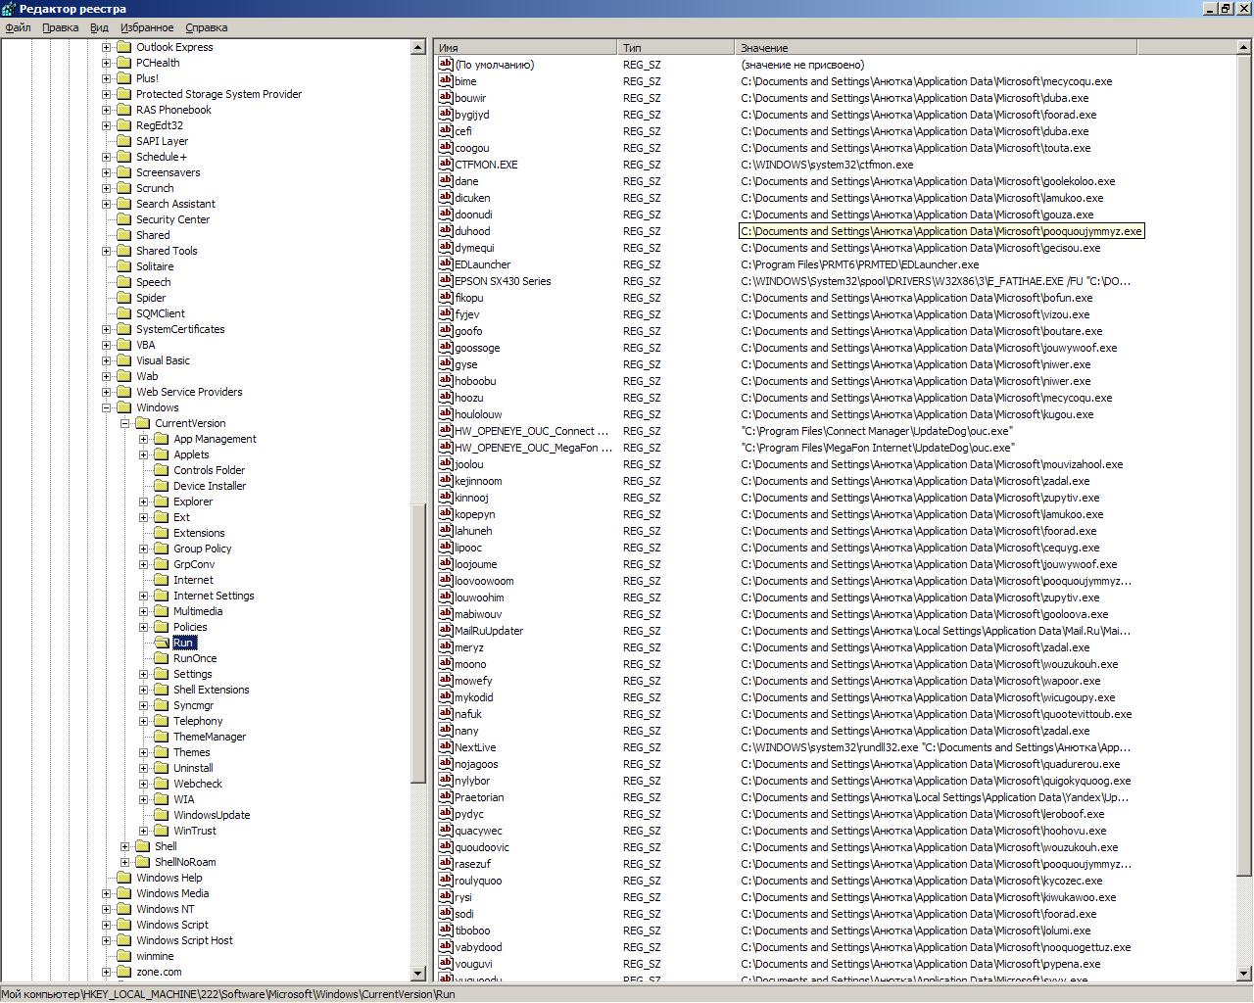The height and width of the screenshot is (1003, 1254).
Task: Click the winmine folder icon
Action: (123, 956)
